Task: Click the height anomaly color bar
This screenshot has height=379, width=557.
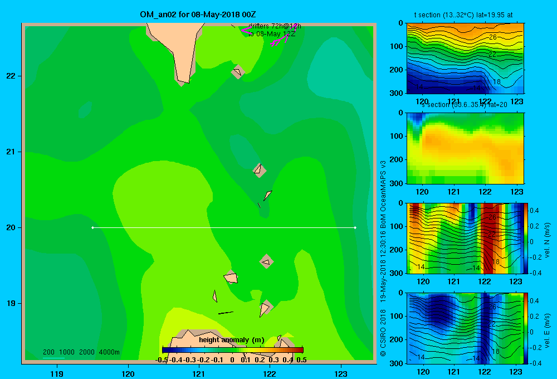Action: 233,350
